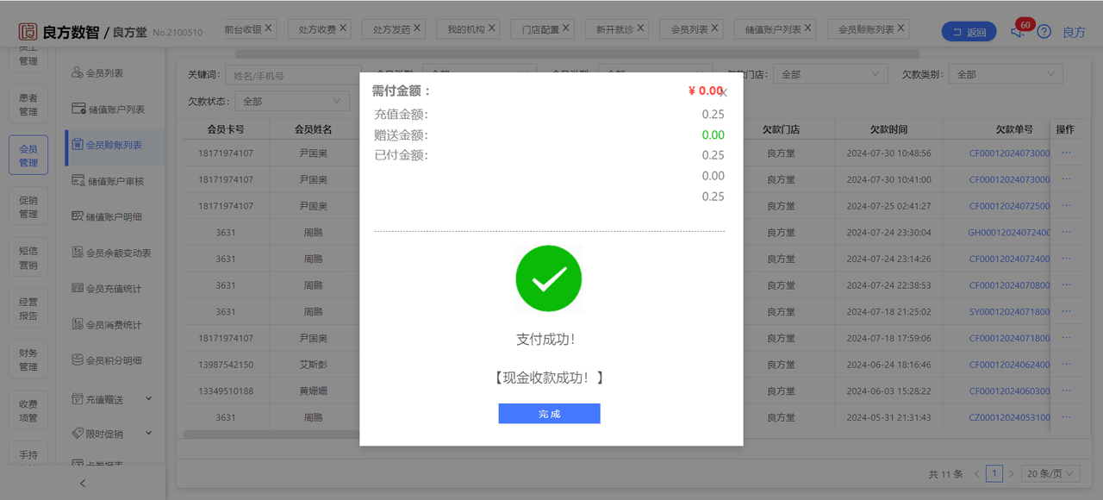Switch to the 储值账户列表 tab
The width and height of the screenshot is (1103, 500).
click(x=773, y=29)
